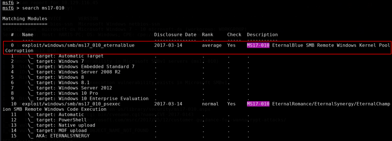
Task: Click the highlighted MS17-010 in psexec row
Action: (x=258, y=104)
